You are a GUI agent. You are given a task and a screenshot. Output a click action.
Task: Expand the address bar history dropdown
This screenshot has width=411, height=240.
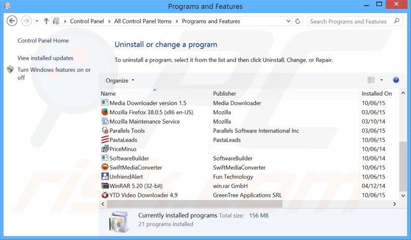(x=288, y=21)
